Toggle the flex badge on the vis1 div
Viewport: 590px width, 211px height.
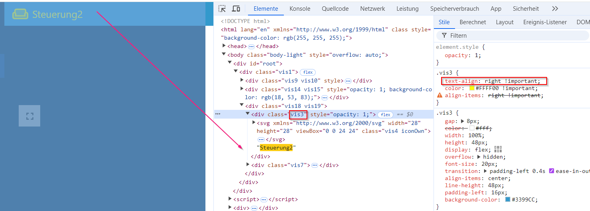click(x=308, y=72)
